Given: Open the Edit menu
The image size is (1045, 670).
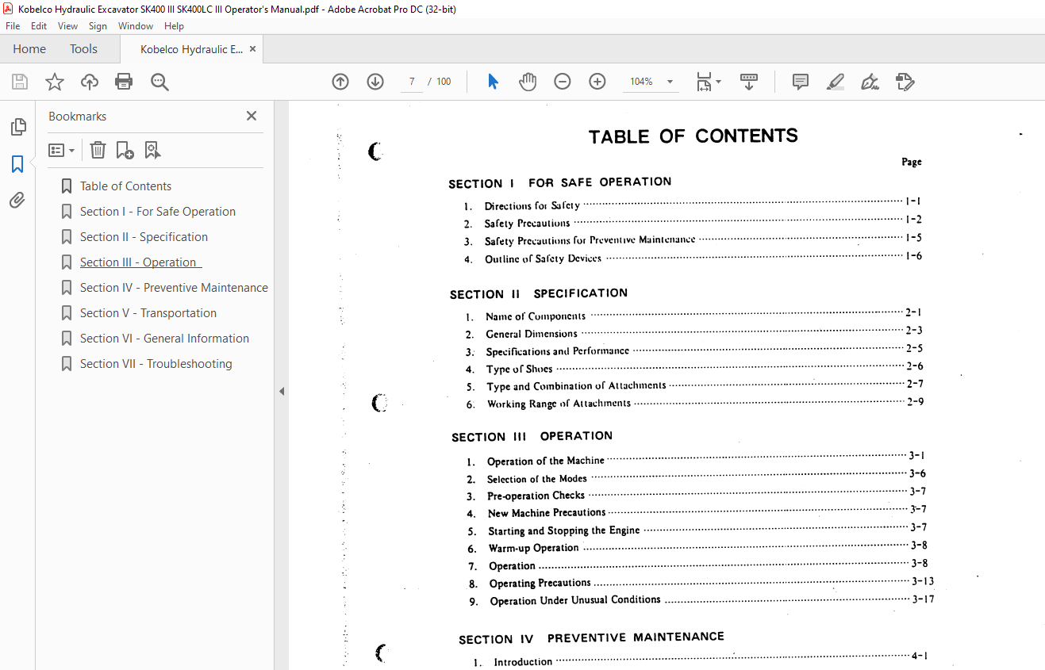Looking at the screenshot, I should pos(39,26).
